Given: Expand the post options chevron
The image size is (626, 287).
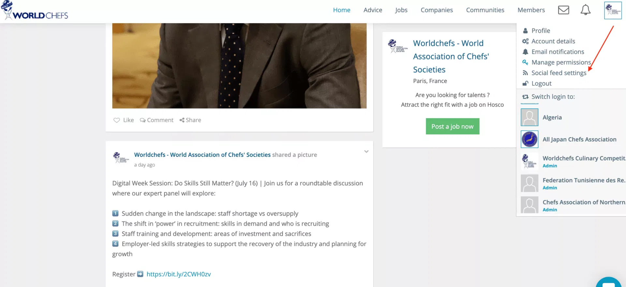Looking at the screenshot, I should coord(366,152).
